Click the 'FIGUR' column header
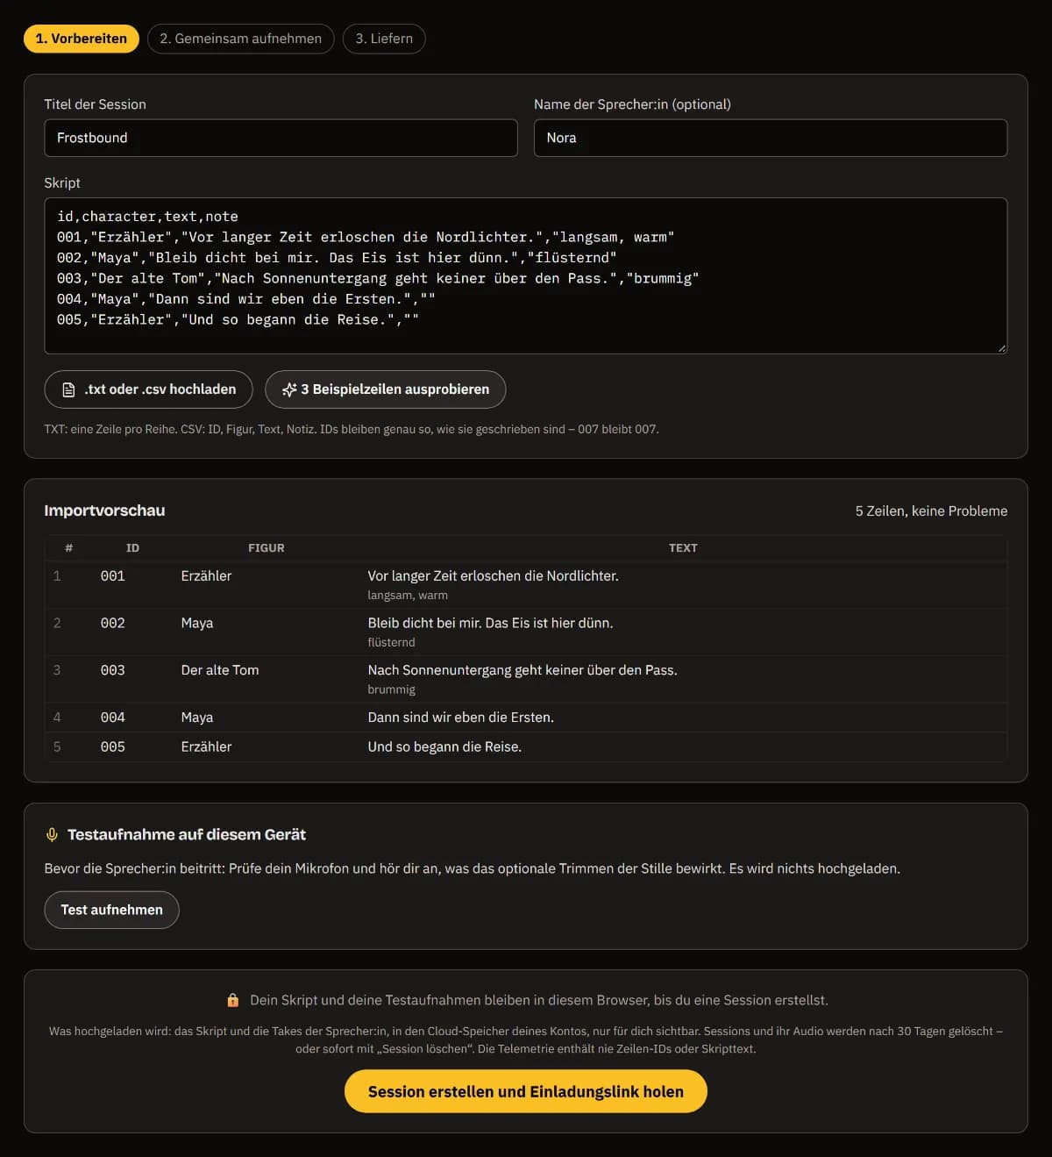The height and width of the screenshot is (1157, 1052). tap(267, 548)
